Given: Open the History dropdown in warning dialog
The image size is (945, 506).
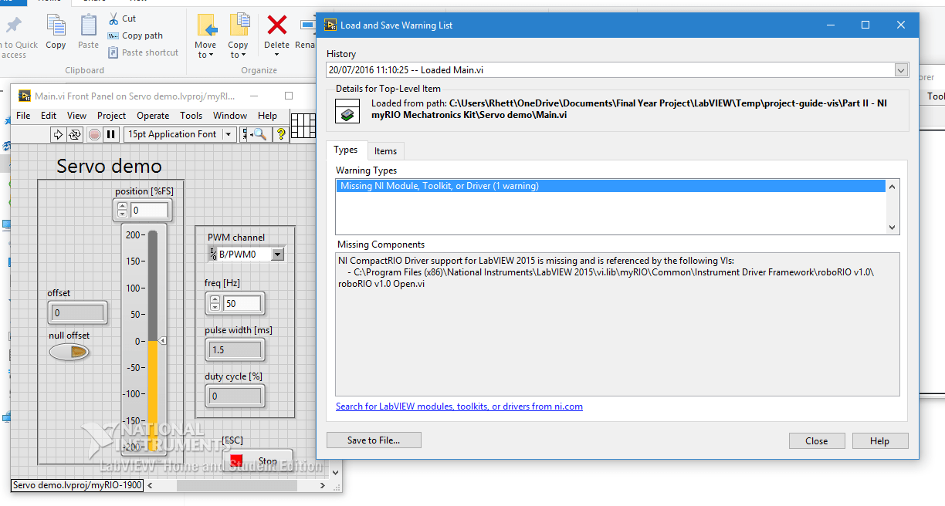Looking at the screenshot, I should pyautogui.click(x=901, y=70).
